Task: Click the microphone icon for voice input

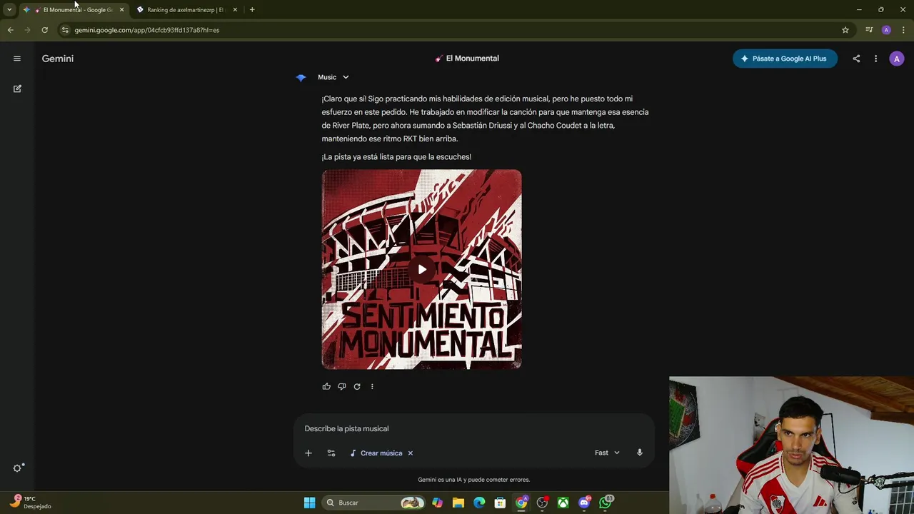Action: click(x=639, y=453)
